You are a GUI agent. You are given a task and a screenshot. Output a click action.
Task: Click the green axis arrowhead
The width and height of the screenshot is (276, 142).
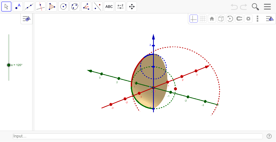pyautogui.click(x=90, y=71)
